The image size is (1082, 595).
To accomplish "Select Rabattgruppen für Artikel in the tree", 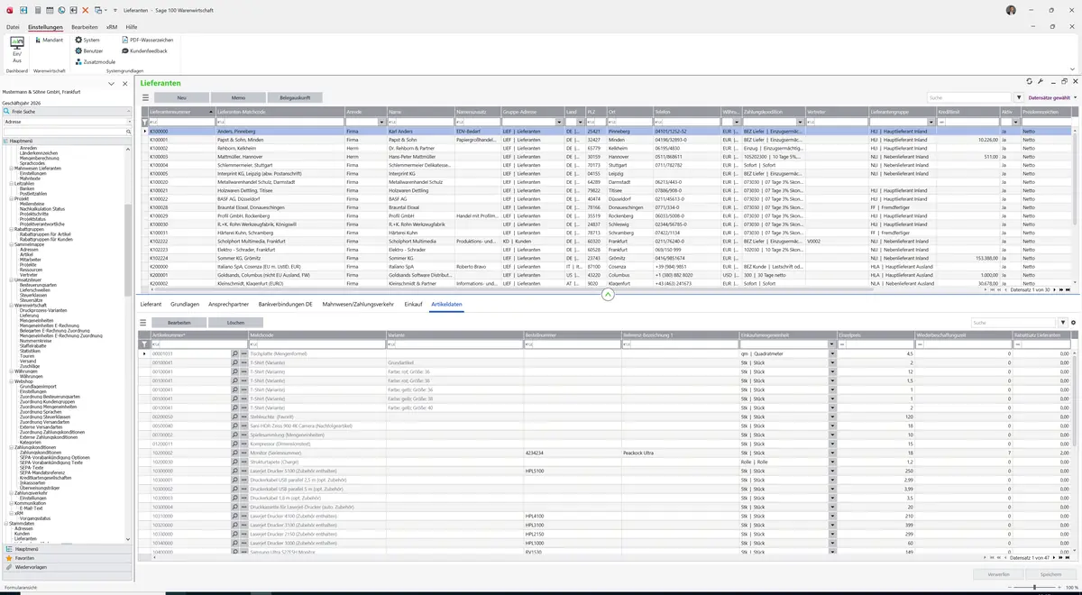I will tap(46, 233).
